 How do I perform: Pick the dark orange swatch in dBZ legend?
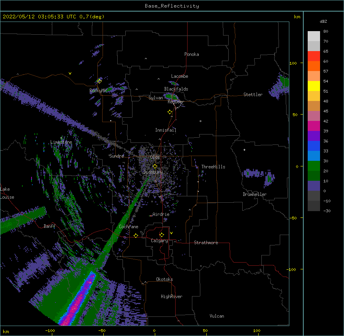coord(314,66)
